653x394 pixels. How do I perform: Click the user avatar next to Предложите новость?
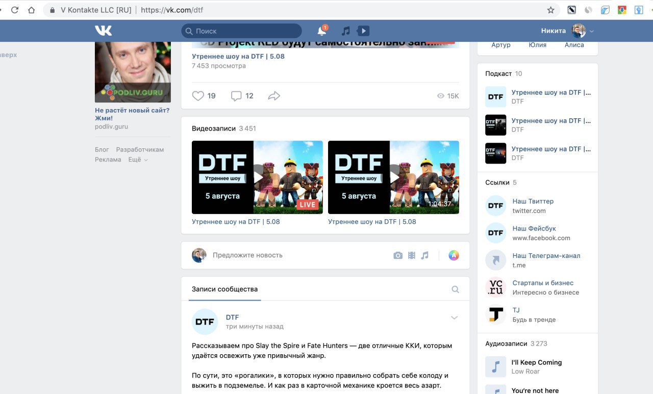199,255
